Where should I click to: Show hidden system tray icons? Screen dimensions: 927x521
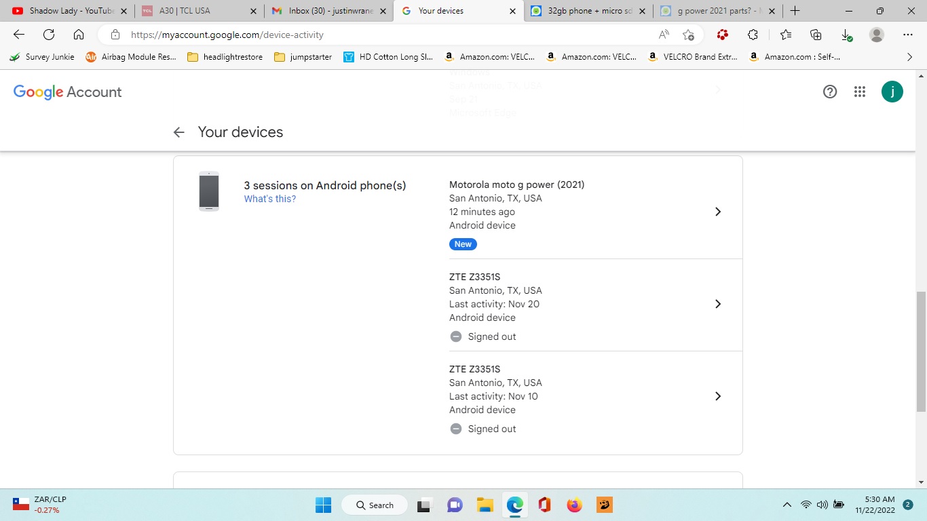tap(787, 505)
